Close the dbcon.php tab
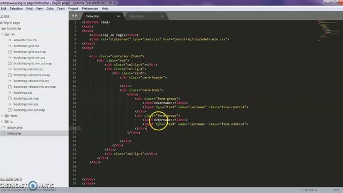Viewport: 343px width, 193px height. [x=162, y=16]
